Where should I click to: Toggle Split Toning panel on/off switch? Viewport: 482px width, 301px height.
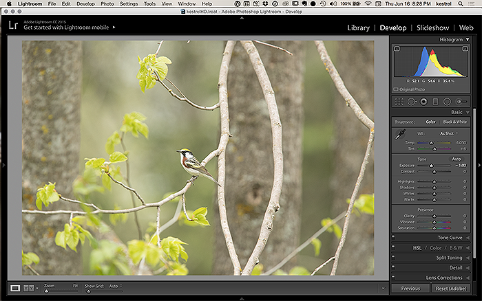tap(393, 257)
